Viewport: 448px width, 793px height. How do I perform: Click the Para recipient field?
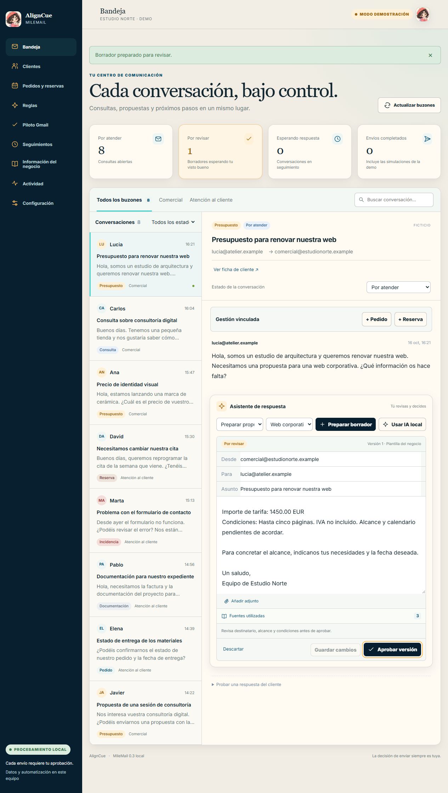[x=330, y=474]
